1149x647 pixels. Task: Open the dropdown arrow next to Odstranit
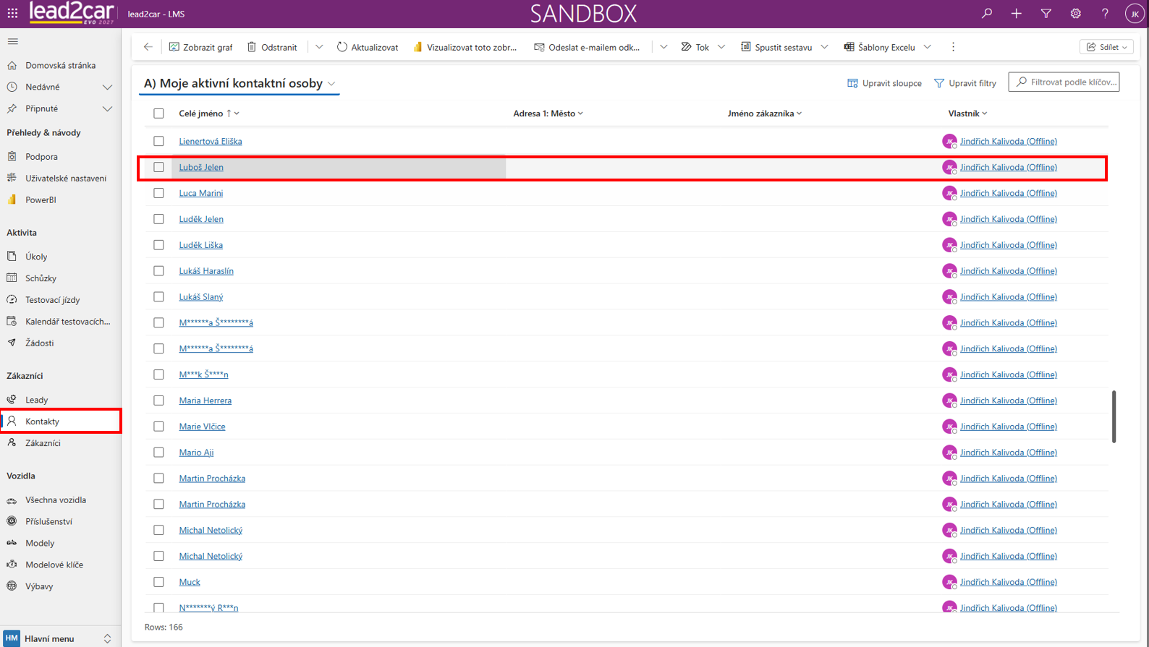pyautogui.click(x=319, y=47)
